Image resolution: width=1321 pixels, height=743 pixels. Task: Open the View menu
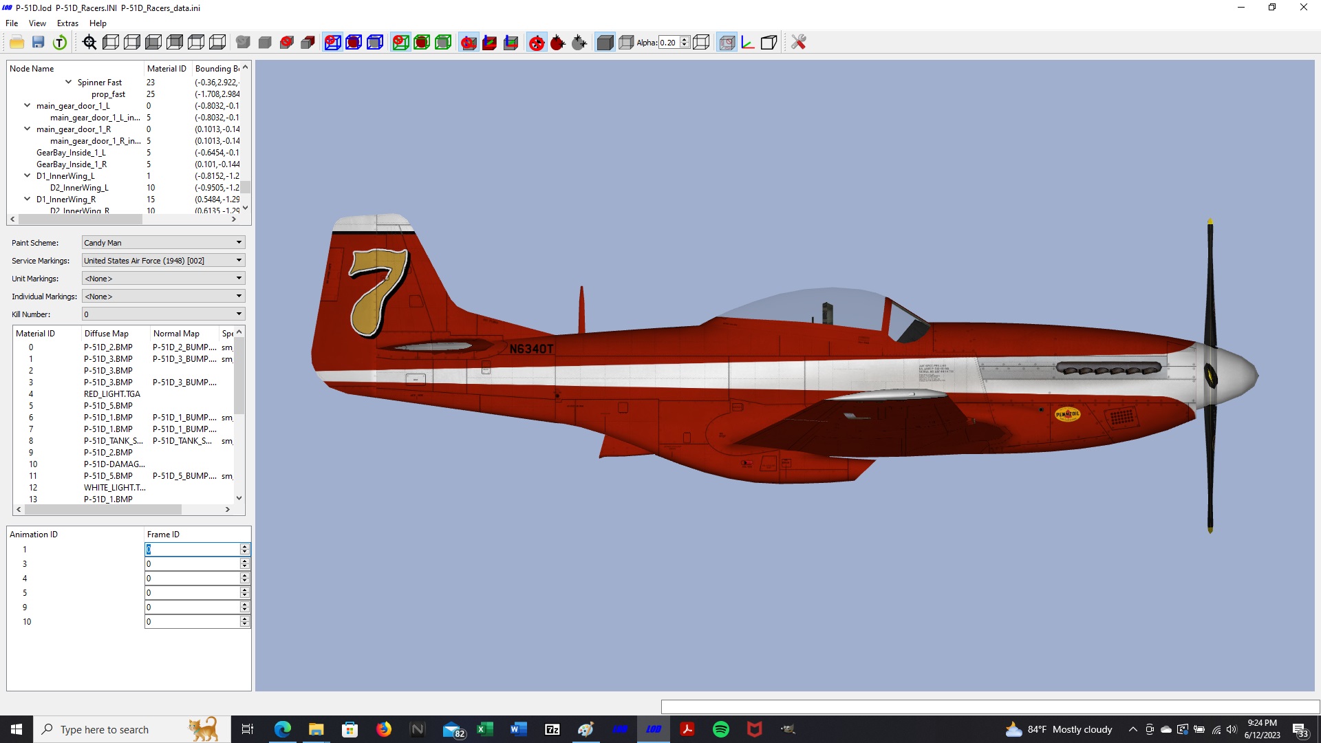[x=37, y=23]
